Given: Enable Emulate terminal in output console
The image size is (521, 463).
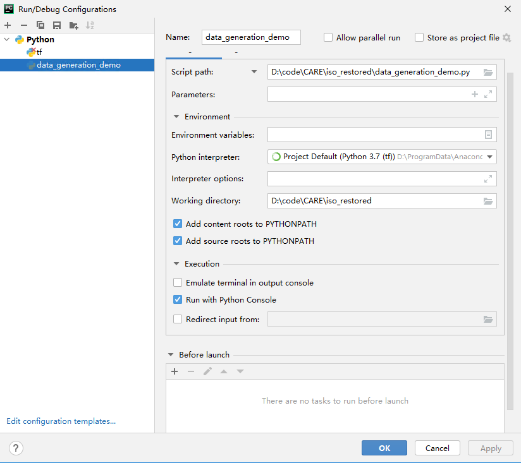Looking at the screenshot, I should [178, 282].
